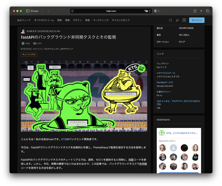The width and height of the screenshot is (222, 186).
Task: Open Habr search magnifier
Action: pos(171,20)
